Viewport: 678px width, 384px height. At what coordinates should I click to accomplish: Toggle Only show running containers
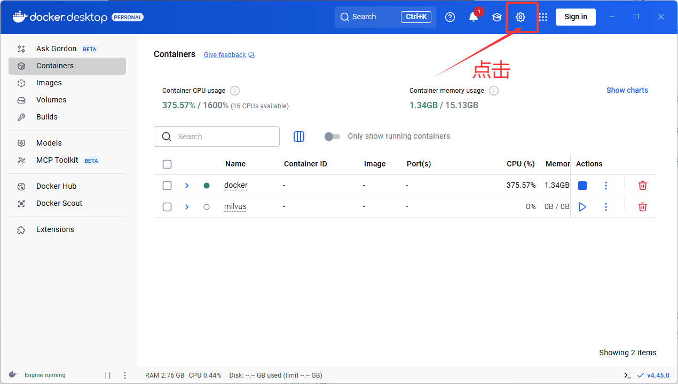coord(332,137)
